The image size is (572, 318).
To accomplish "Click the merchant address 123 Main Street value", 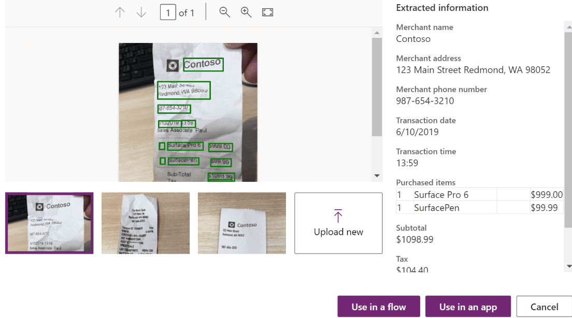I will (473, 69).
